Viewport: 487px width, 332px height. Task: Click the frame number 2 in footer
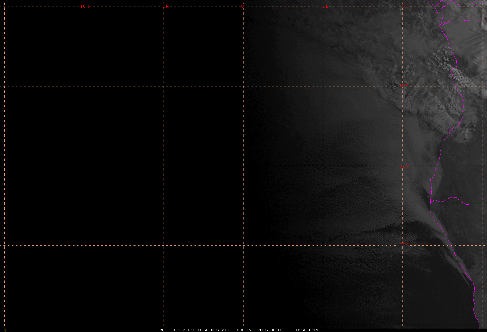click(5, 330)
